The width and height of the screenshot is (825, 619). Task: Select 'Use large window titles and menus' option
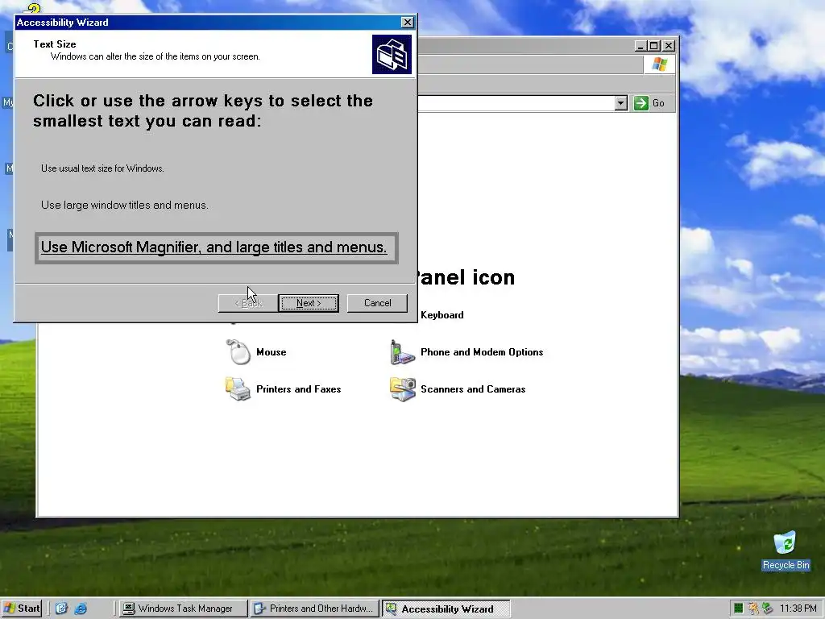pos(125,206)
